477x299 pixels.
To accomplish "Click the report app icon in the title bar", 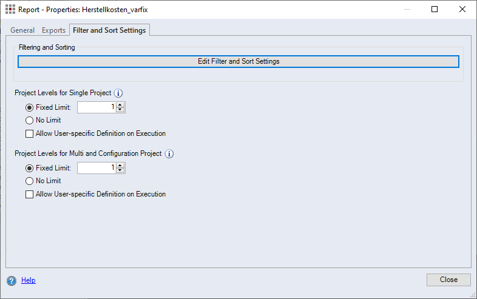I will pyautogui.click(x=10, y=10).
